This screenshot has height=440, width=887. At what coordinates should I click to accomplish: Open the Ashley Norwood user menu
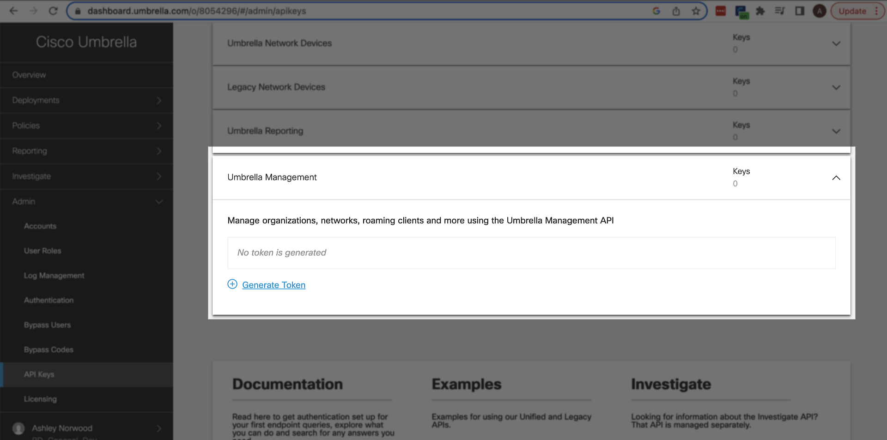click(x=86, y=428)
